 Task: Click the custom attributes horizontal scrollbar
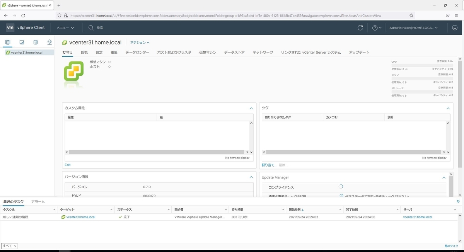[157, 152]
